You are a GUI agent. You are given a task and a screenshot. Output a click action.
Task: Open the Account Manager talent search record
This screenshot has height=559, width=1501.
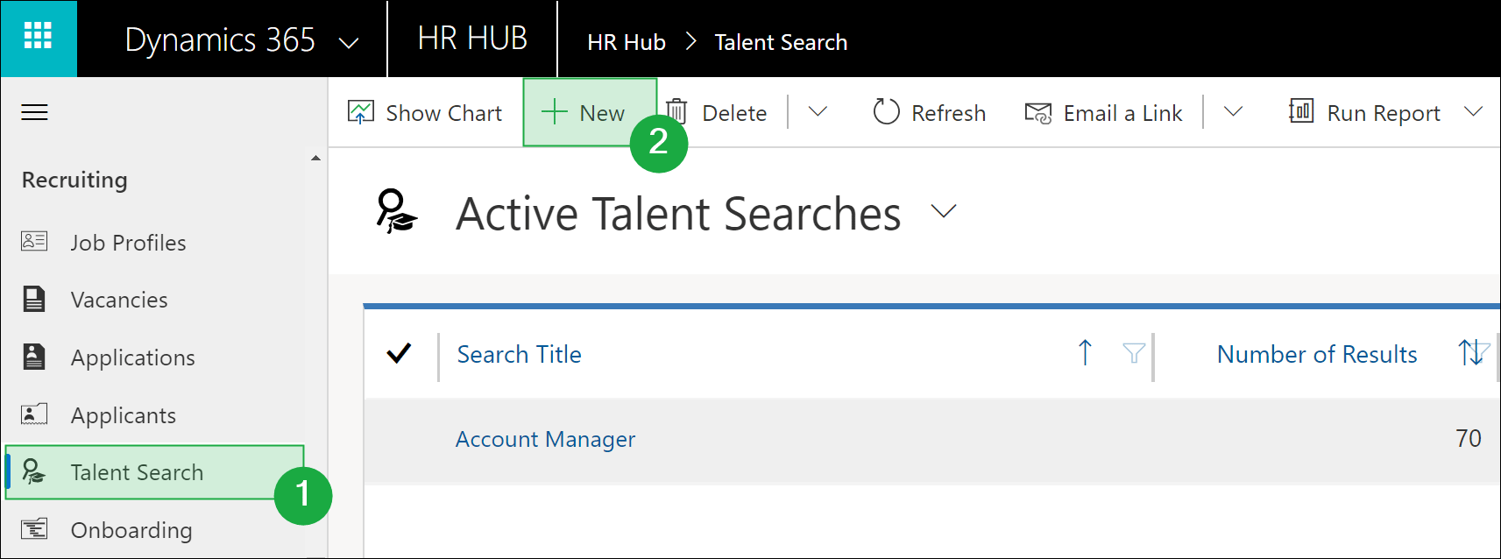click(x=545, y=439)
